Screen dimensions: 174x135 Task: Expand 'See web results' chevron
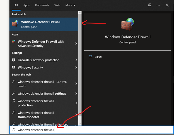tap(76, 84)
